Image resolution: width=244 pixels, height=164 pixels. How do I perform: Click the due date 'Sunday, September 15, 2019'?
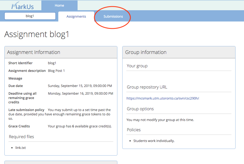[x=80, y=86]
